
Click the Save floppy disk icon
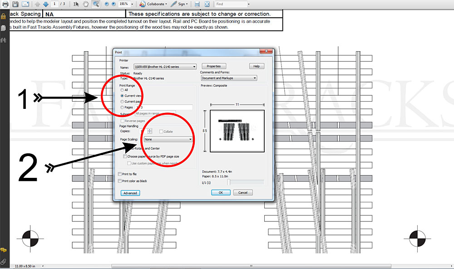click(x=15, y=4)
